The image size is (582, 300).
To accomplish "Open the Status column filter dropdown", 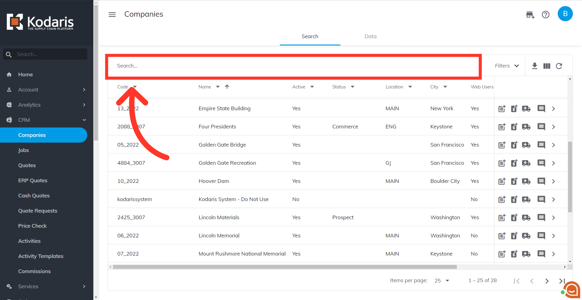I will click(x=353, y=87).
